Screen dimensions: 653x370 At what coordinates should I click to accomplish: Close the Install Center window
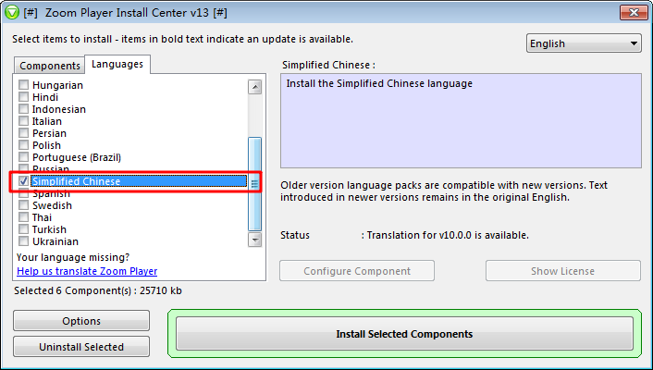click(x=634, y=13)
